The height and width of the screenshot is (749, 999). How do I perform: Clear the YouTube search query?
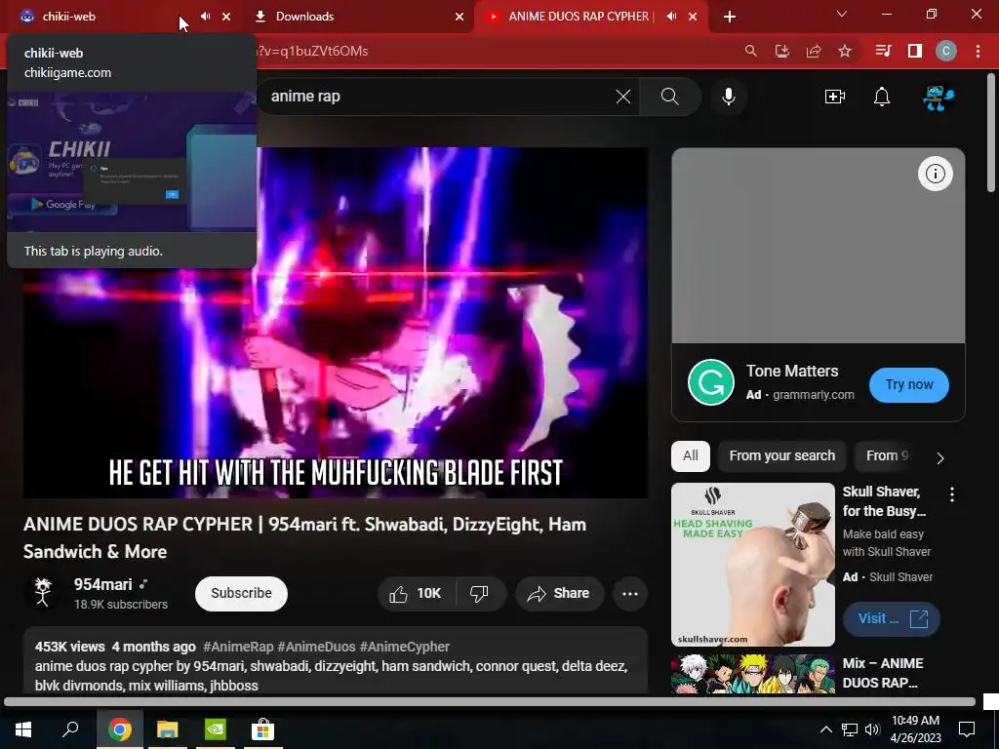[x=623, y=97]
